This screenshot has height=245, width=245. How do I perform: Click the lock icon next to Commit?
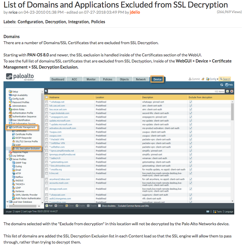click(203, 79)
